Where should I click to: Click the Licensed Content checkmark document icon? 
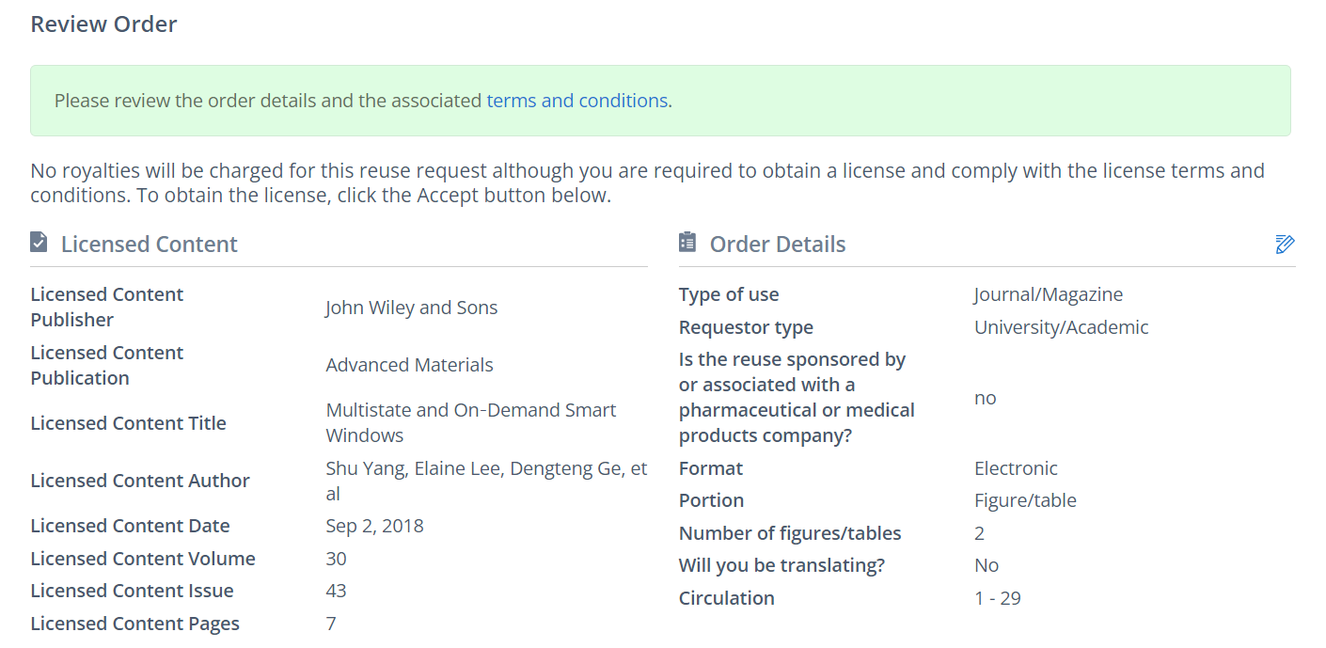click(39, 243)
